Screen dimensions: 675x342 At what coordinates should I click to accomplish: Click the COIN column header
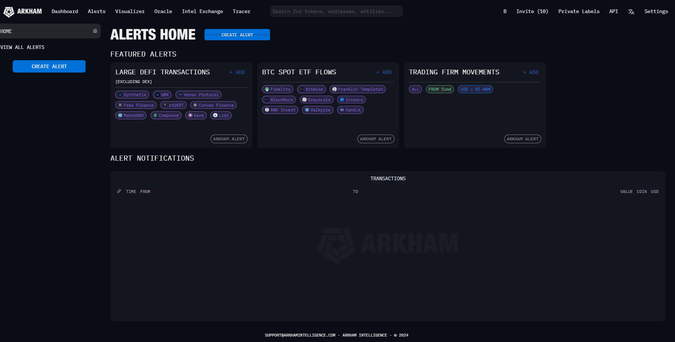coord(642,191)
